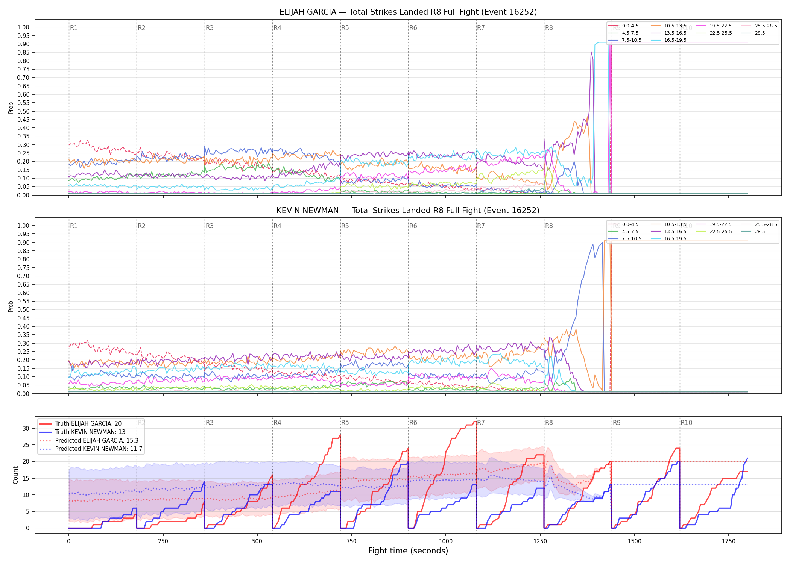The image size is (790, 564).
Task: Click the Fight time (seconds) axis label
Action: tap(408, 551)
